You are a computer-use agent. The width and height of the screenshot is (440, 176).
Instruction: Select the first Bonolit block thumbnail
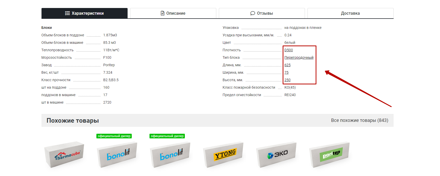[x=117, y=155]
